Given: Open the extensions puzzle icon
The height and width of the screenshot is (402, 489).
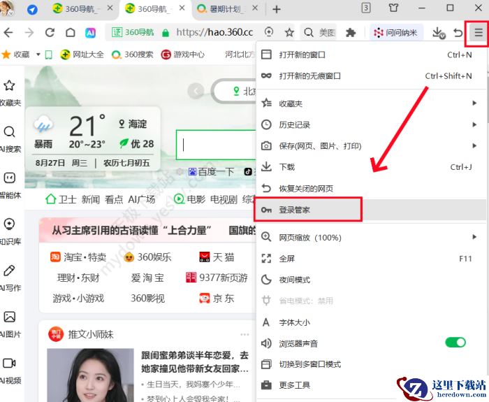Looking at the screenshot, I should [351, 32].
